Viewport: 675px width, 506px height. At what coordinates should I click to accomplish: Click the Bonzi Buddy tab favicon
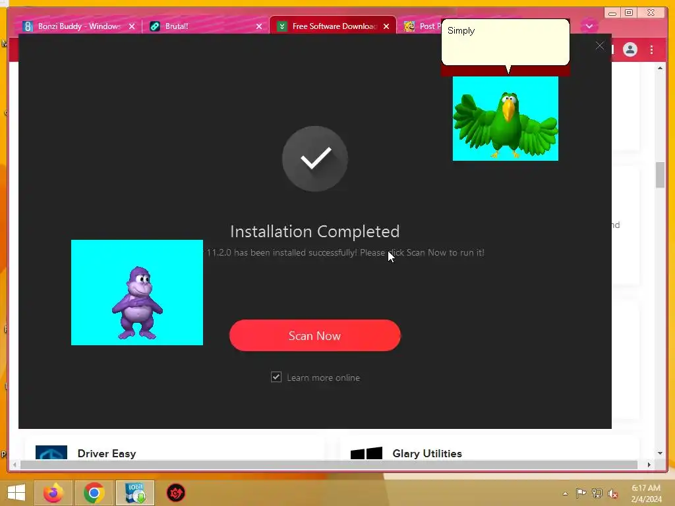pyautogui.click(x=28, y=26)
